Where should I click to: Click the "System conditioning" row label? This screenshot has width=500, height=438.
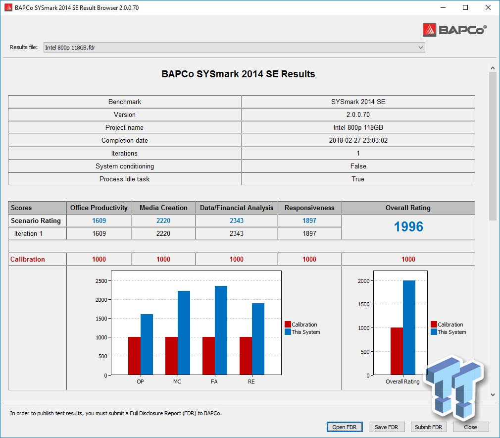pos(125,166)
